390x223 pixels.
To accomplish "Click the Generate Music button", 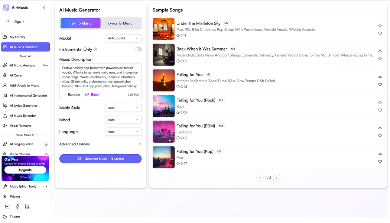I will (x=100, y=158).
